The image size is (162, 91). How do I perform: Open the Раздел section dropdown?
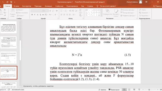(20, 16)
